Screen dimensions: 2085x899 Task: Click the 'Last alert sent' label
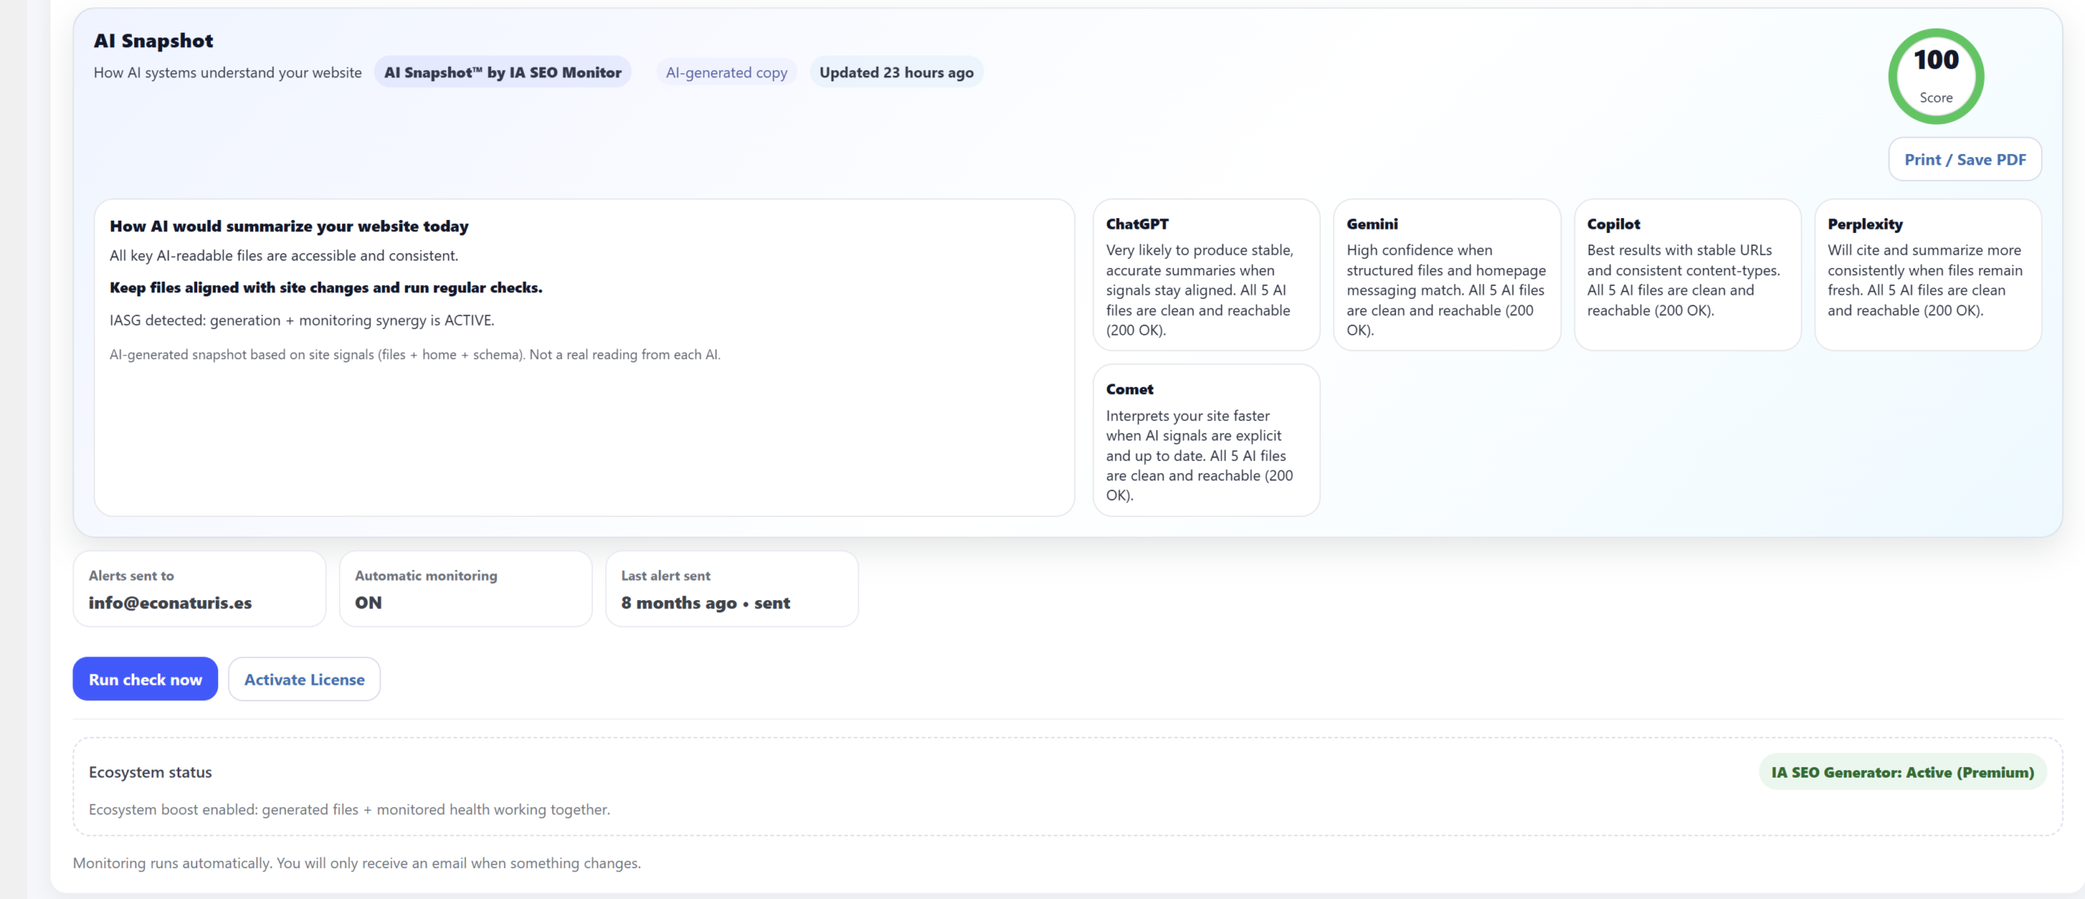pyautogui.click(x=665, y=576)
